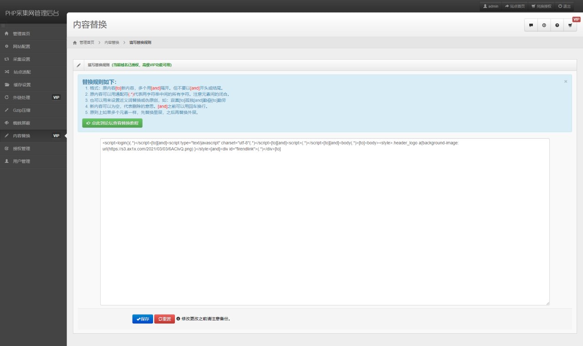
Task: Go to 采集设置 sidebar item
Action: (x=21, y=59)
